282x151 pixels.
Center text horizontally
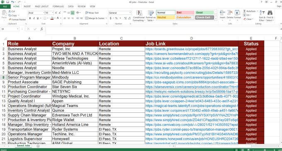point(68,18)
